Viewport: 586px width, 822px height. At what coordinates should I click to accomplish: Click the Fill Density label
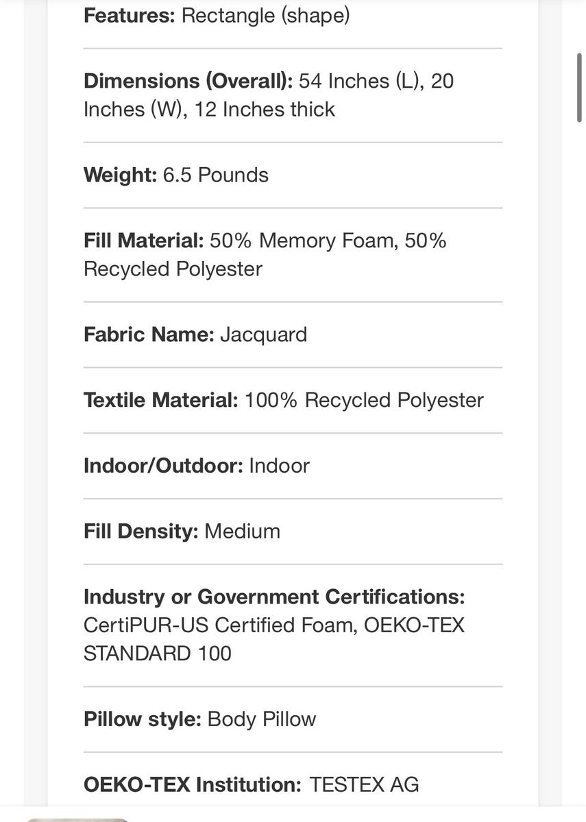coord(141,532)
